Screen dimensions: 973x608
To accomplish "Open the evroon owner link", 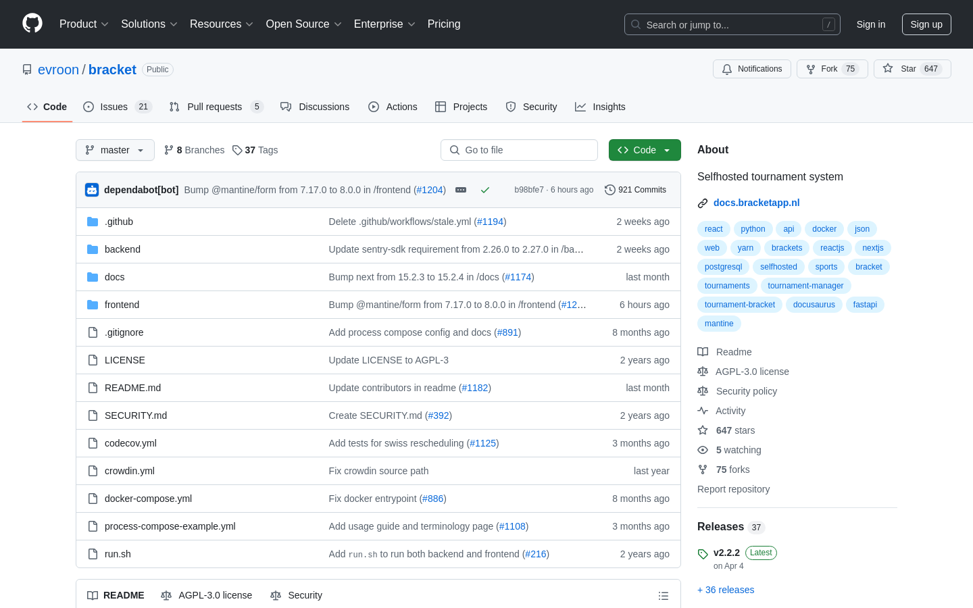I will [x=58, y=70].
